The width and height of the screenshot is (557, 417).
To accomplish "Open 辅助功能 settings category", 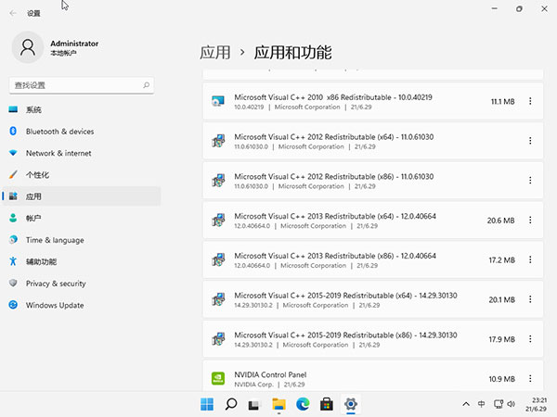I will click(82, 261).
